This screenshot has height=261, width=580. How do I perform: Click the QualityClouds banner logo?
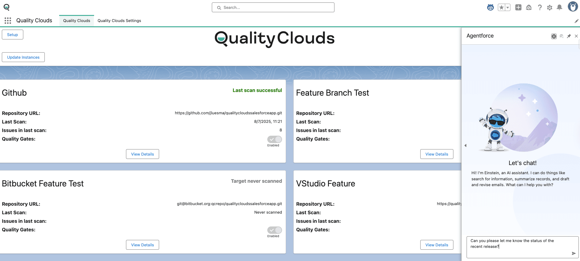pos(274,39)
